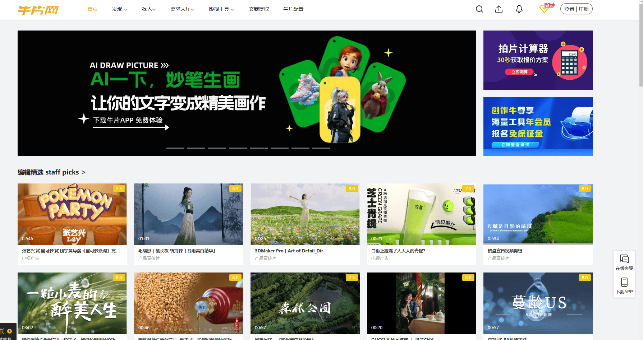Open the Pokemon Party video thumbnail
This screenshot has width=643, height=340.
[72, 214]
